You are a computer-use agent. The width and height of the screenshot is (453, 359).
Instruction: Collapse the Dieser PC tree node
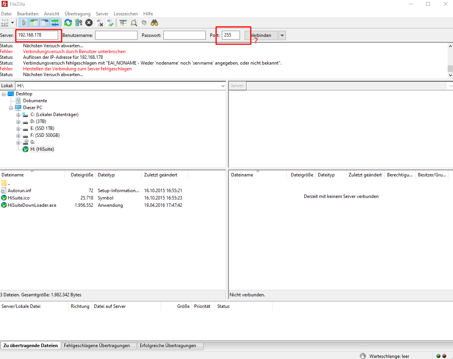click(11, 108)
